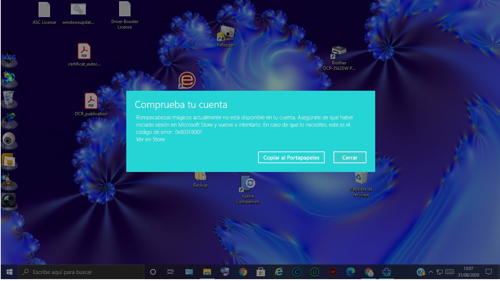Open the notification Action Center
The image size is (500, 281).
pyautogui.click(x=488, y=272)
